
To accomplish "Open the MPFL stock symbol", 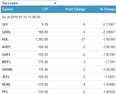I will coord(7,62).
